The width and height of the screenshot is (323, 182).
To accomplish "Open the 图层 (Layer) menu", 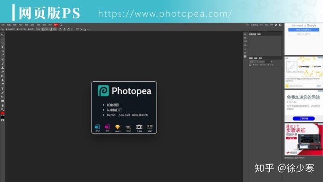I will click(21, 25).
